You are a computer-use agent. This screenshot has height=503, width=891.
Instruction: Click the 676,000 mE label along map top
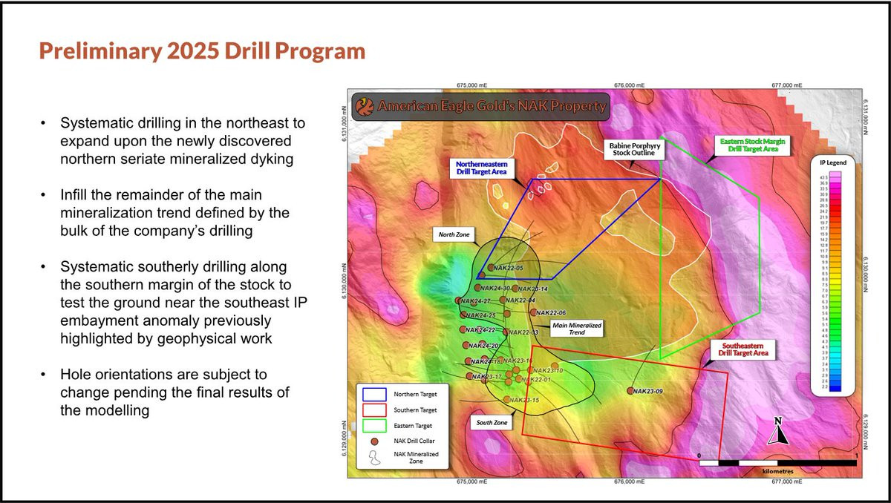[x=629, y=85]
